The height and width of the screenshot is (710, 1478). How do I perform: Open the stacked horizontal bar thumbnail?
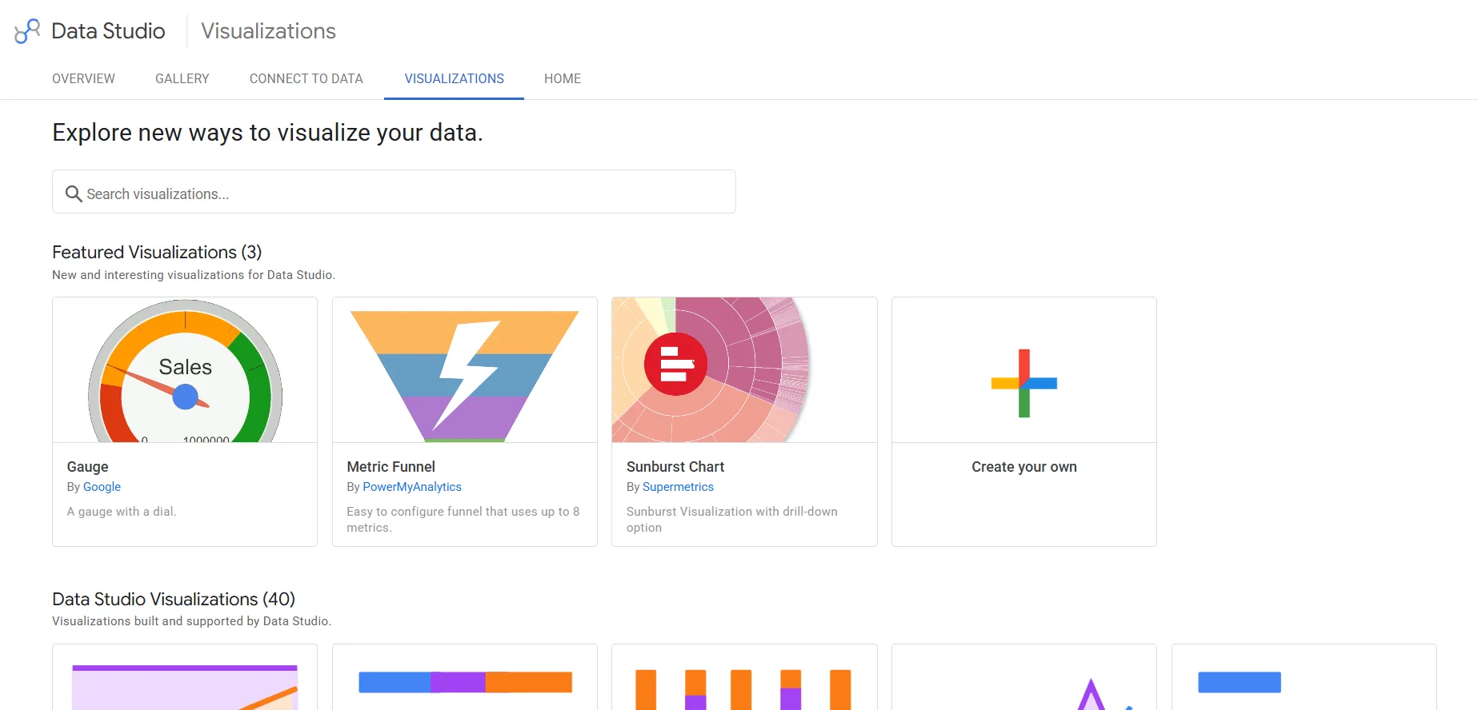pyautogui.click(x=465, y=677)
